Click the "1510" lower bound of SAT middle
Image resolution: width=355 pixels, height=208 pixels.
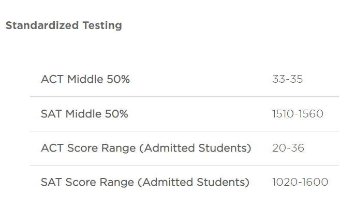point(283,114)
